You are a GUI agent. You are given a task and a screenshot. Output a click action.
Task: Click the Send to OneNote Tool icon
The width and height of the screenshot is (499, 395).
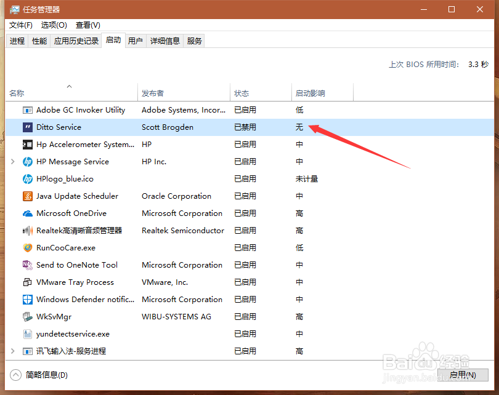click(x=28, y=265)
